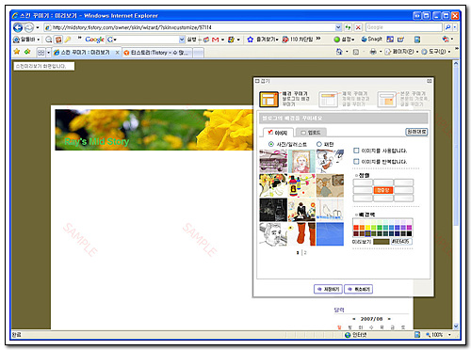Open the 페이지(P) command bar menu
This screenshot has width=471, height=350.
(x=402, y=52)
